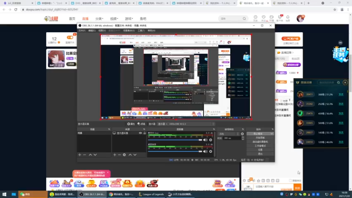Open mic/aux audio settings gear
Screen dimensions: 352x198
click(211, 140)
